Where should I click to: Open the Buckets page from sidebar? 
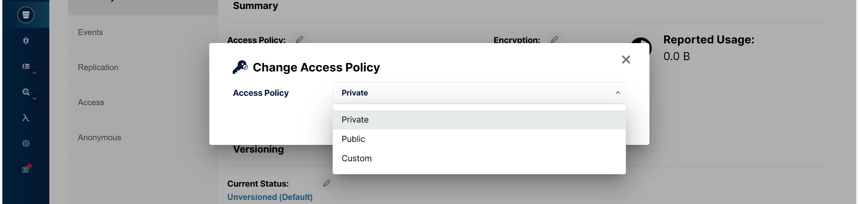[x=26, y=15]
